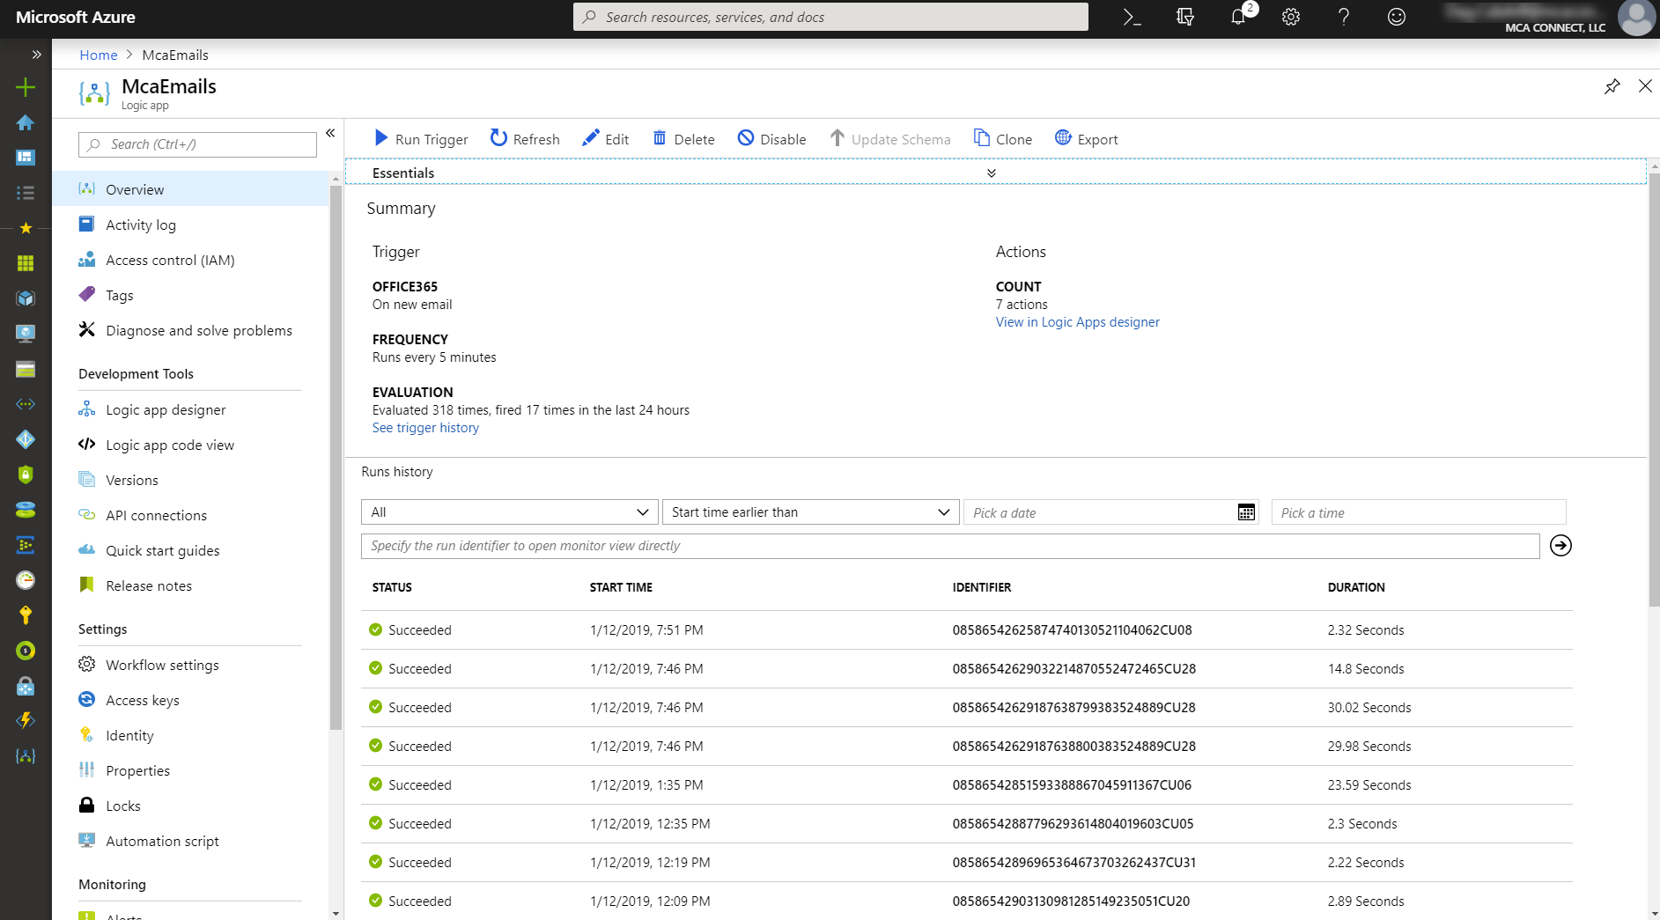Refresh the runs history

[x=524, y=138]
